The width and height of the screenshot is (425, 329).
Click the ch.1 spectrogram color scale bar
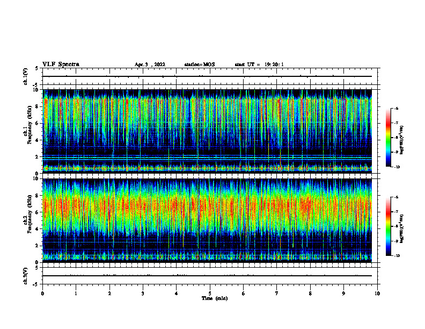tap(388, 138)
